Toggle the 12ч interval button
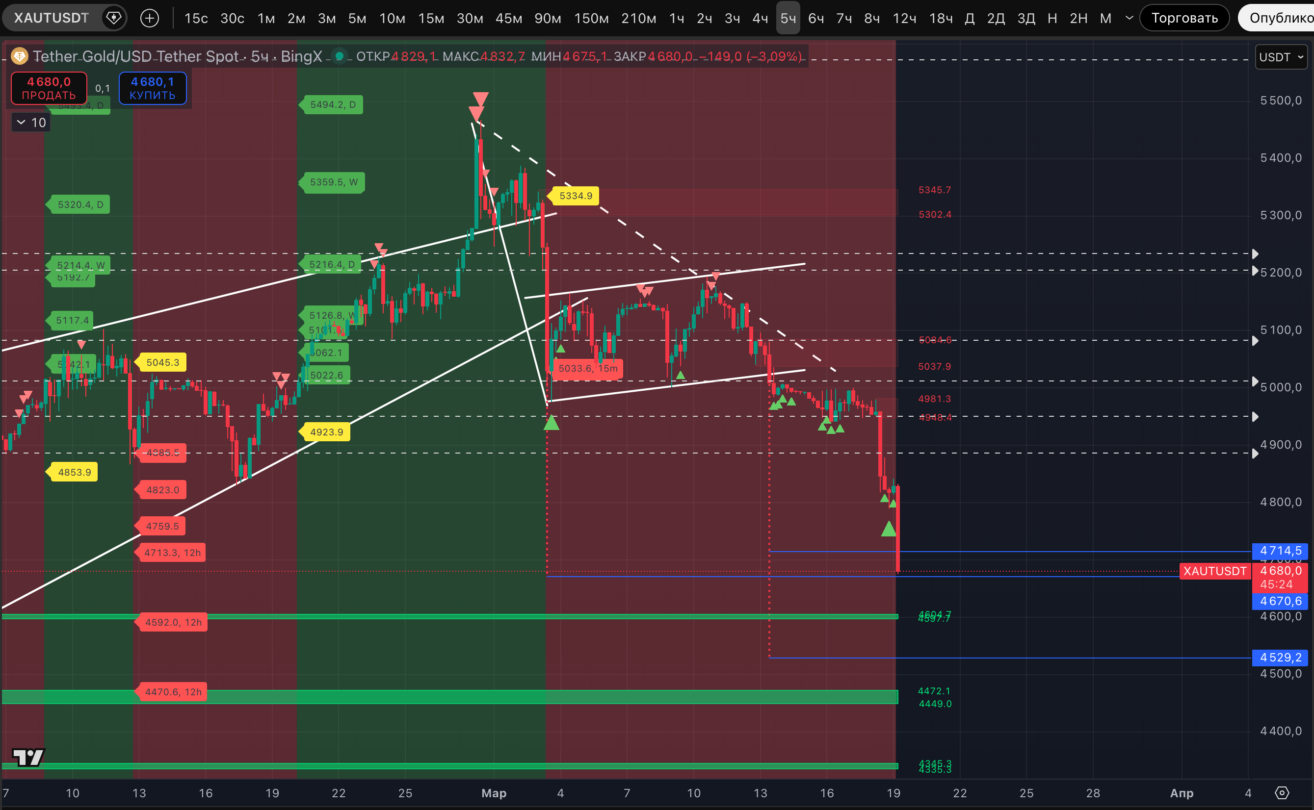The width and height of the screenshot is (1314, 810). click(x=904, y=18)
